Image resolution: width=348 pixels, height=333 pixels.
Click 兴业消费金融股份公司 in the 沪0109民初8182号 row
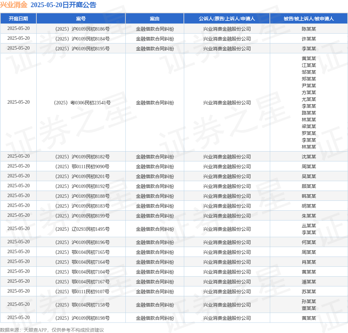pyautogui.click(x=227, y=157)
